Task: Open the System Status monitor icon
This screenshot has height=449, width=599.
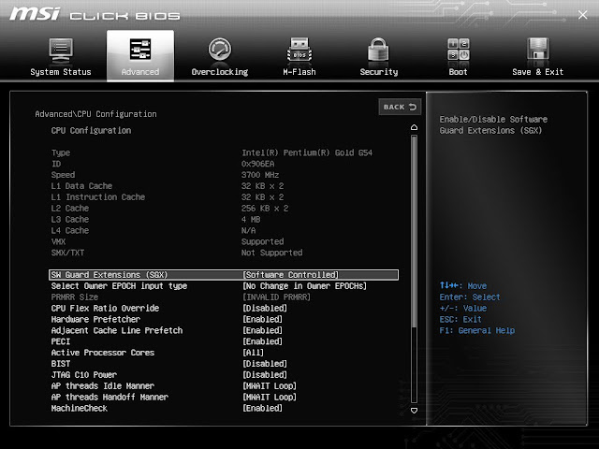Action: click(61, 51)
